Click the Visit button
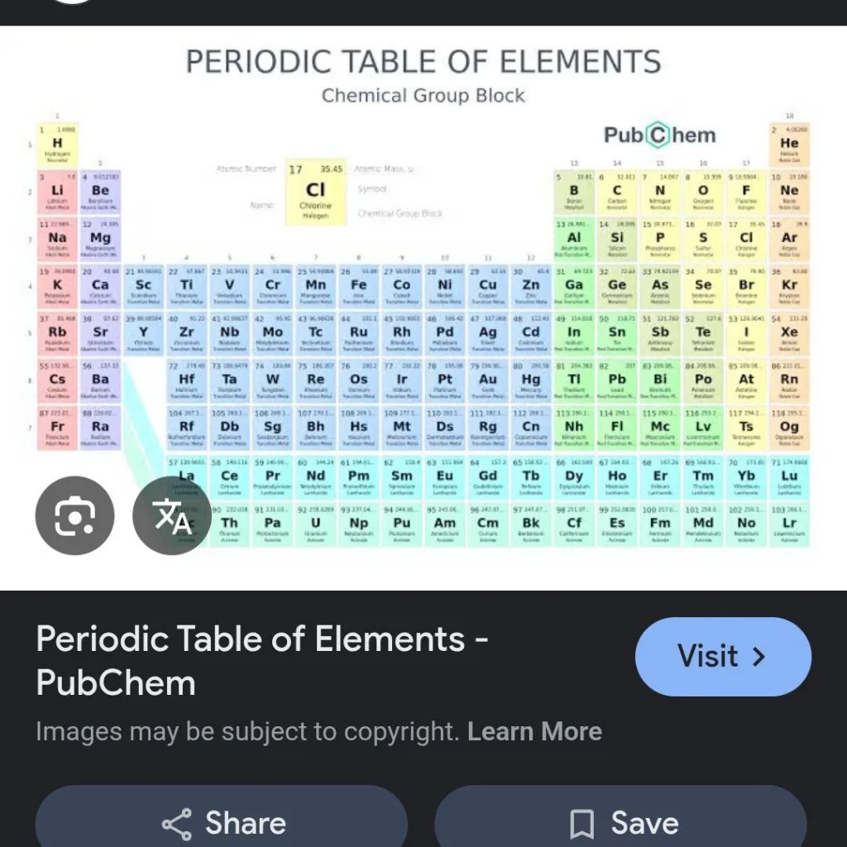 click(723, 657)
